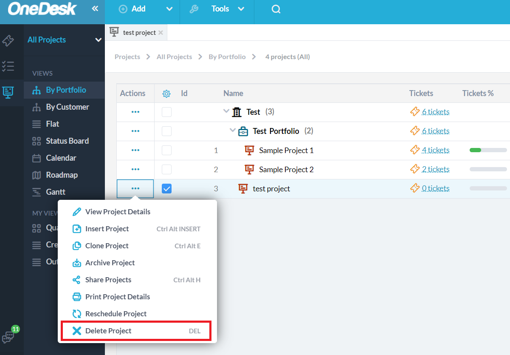The height and width of the screenshot is (355, 510).
Task: Click the column settings gear icon
Action: pos(166,94)
